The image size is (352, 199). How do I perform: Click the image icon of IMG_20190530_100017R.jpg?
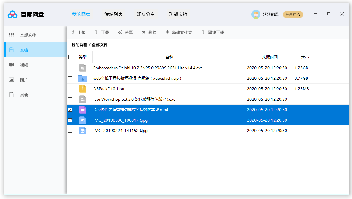(x=83, y=120)
